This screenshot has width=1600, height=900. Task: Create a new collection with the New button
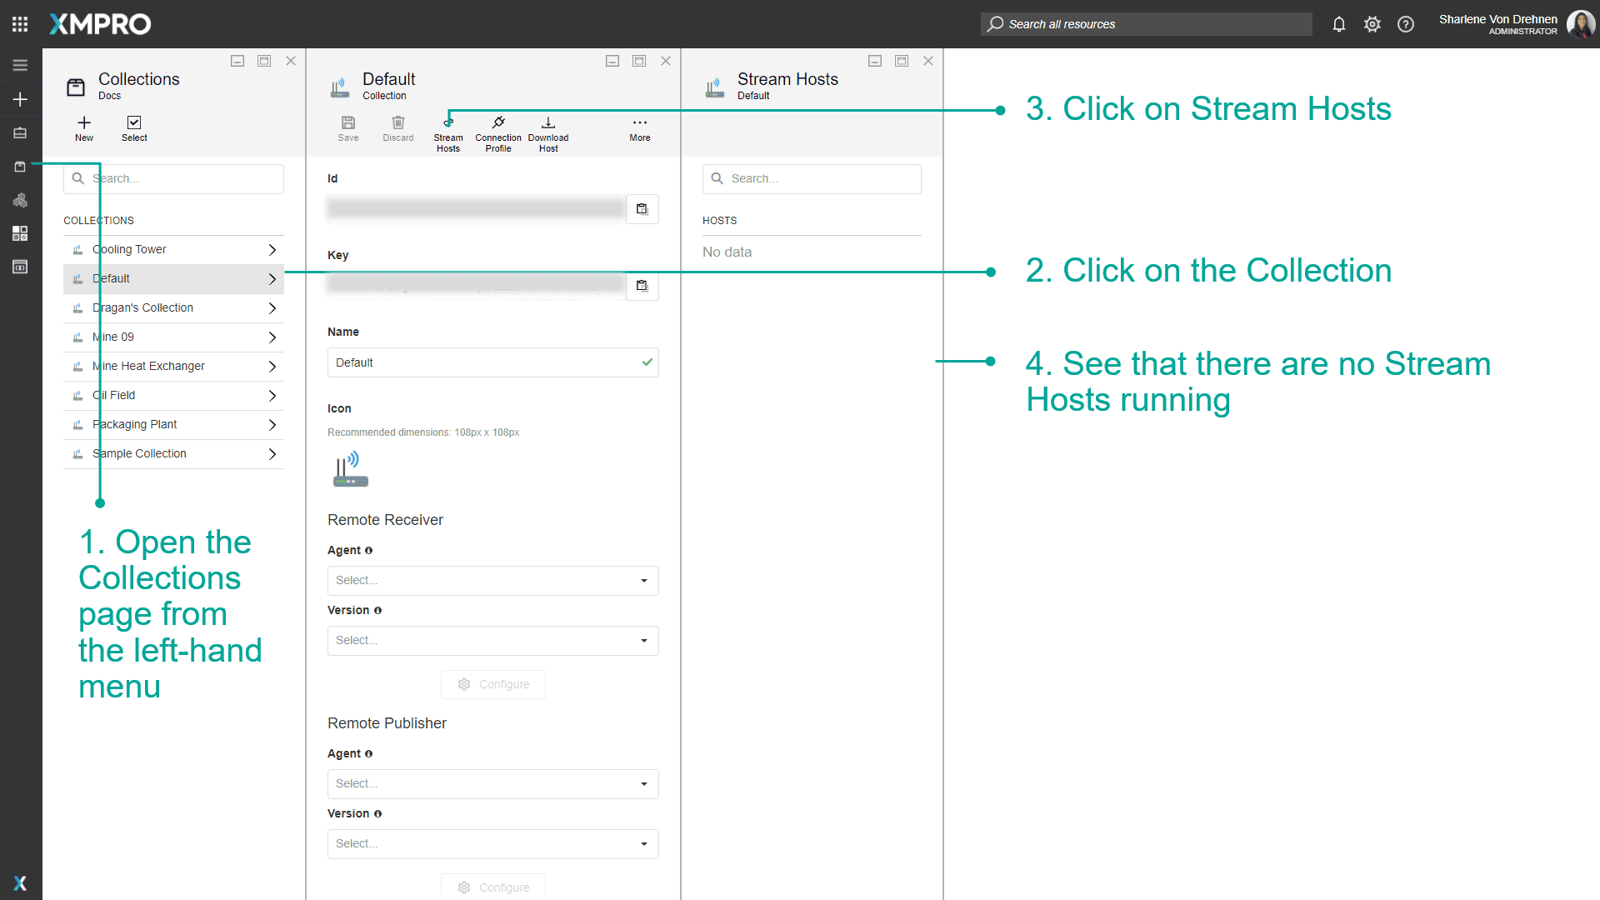point(83,129)
